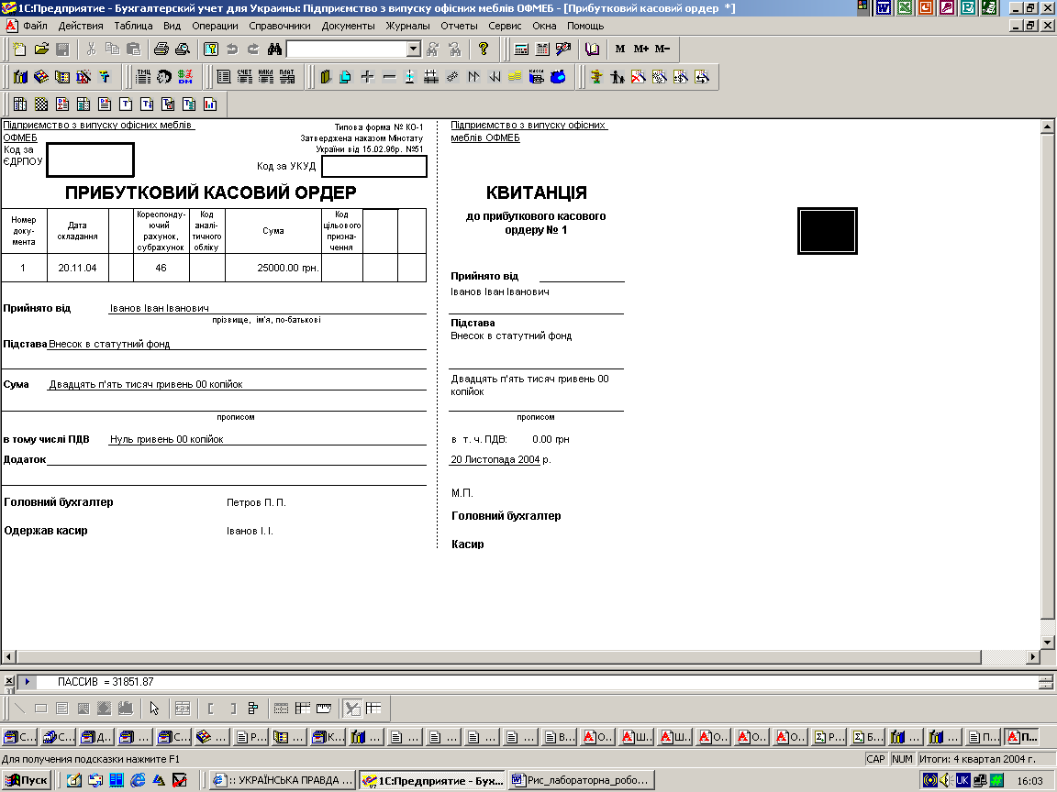Click into the toolbar search text field
This screenshot has height=792, width=1057.
point(347,49)
